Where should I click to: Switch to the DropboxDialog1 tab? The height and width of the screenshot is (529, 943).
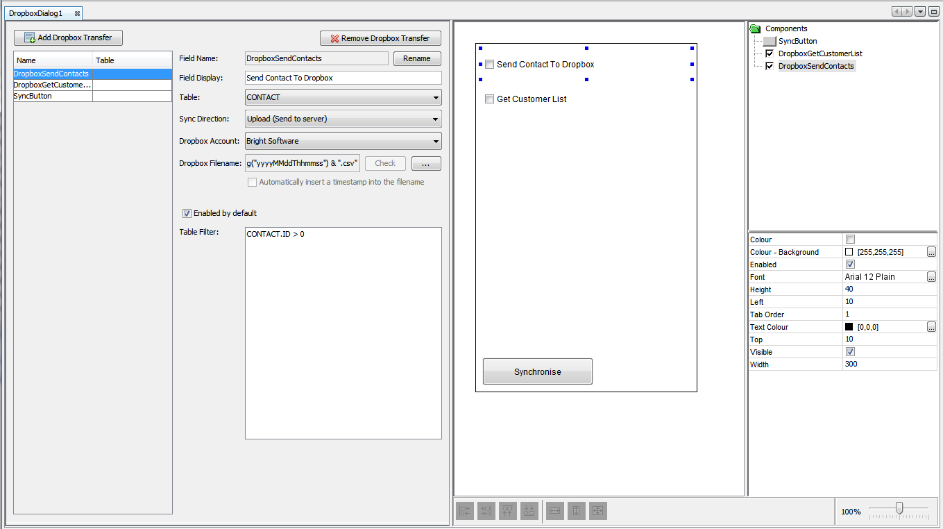tap(36, 13)
